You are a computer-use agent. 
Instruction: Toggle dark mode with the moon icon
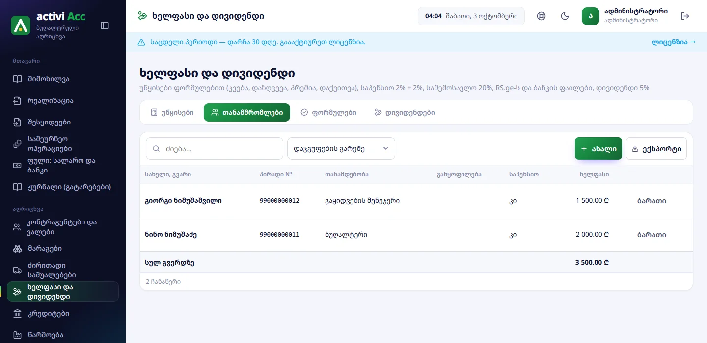click(565, 16)
